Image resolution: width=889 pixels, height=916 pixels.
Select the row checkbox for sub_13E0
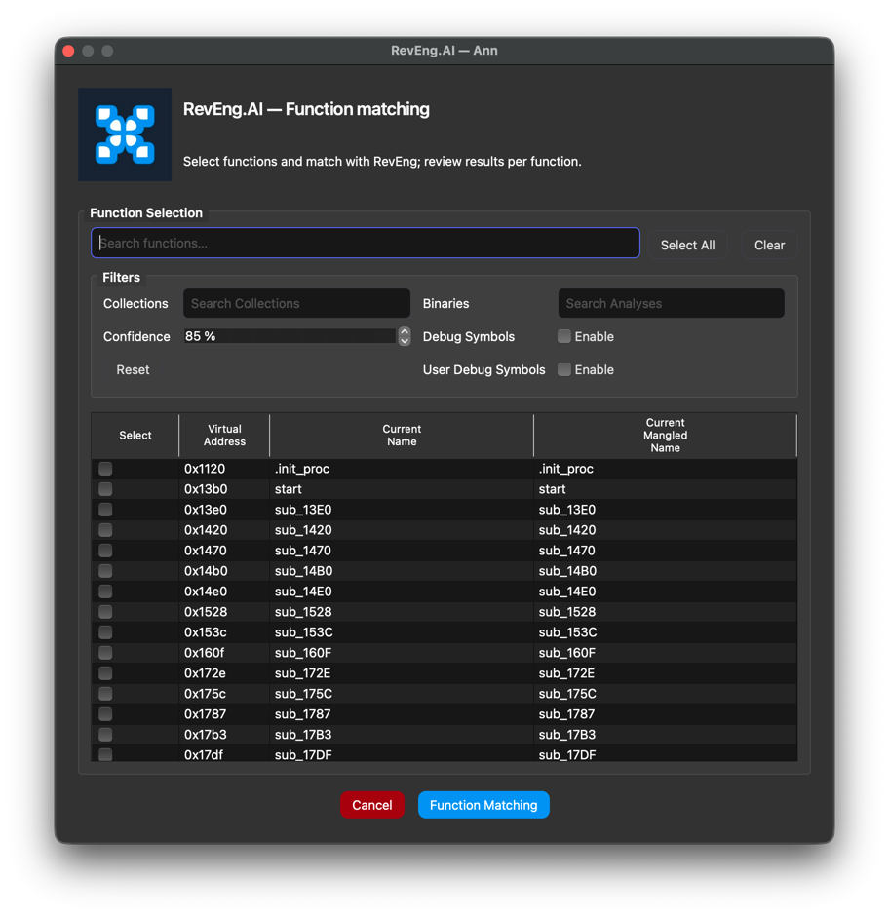click(x=104, y=510)
